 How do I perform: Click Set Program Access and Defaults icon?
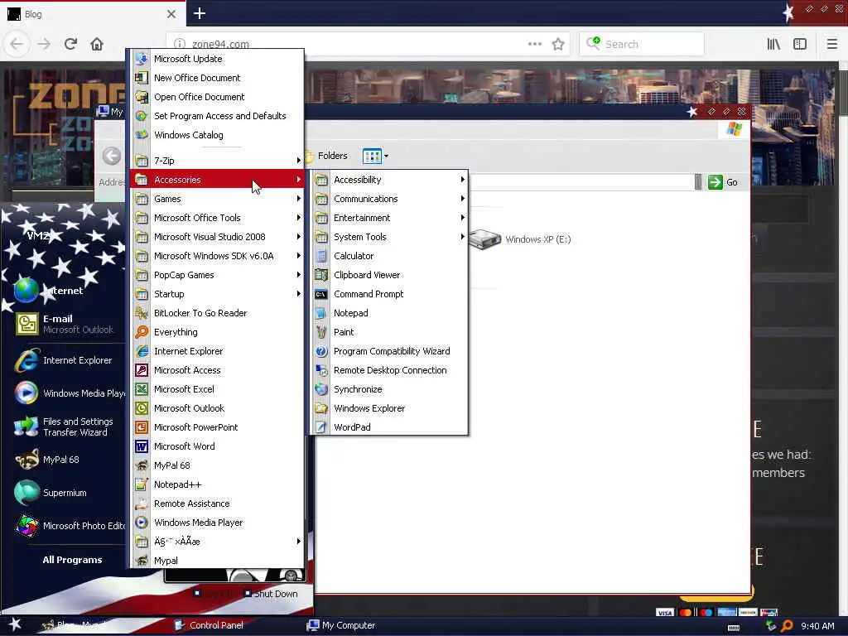point(142,116)
